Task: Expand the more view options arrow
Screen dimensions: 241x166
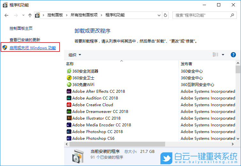Action: [223, 55]
